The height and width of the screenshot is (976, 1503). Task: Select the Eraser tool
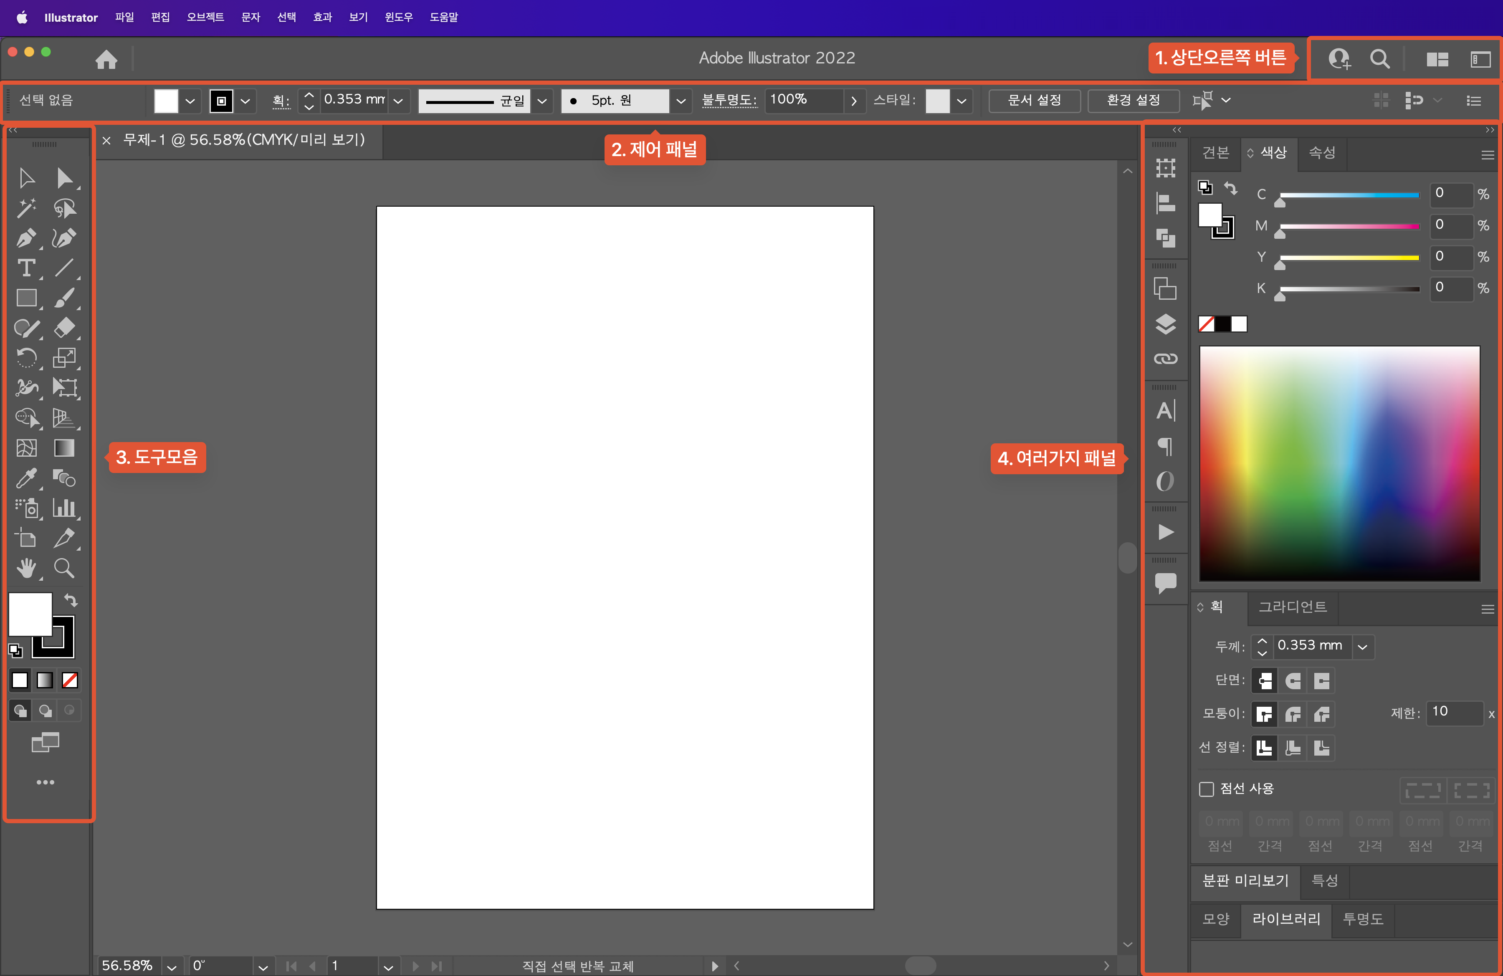click(x=64, y=328)
